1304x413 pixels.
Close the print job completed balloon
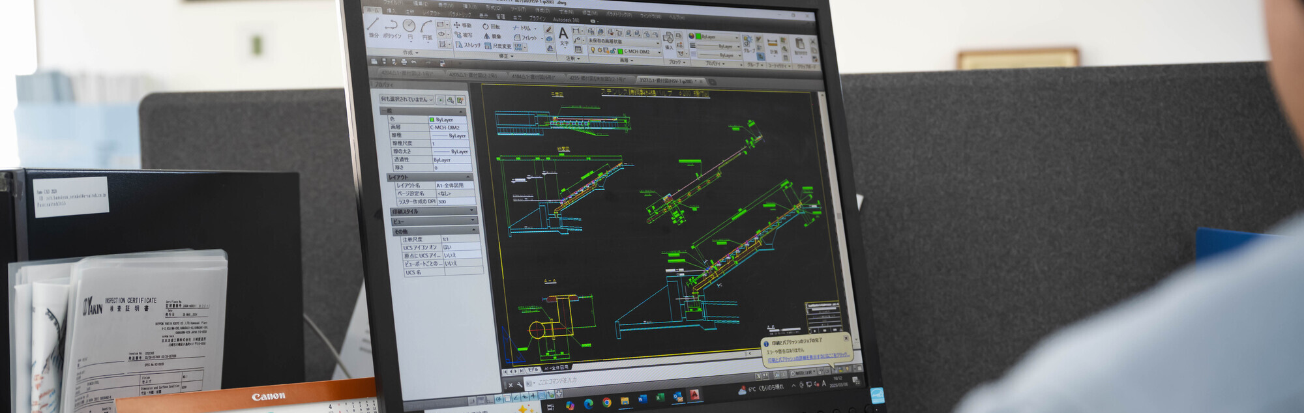(846, 338)
